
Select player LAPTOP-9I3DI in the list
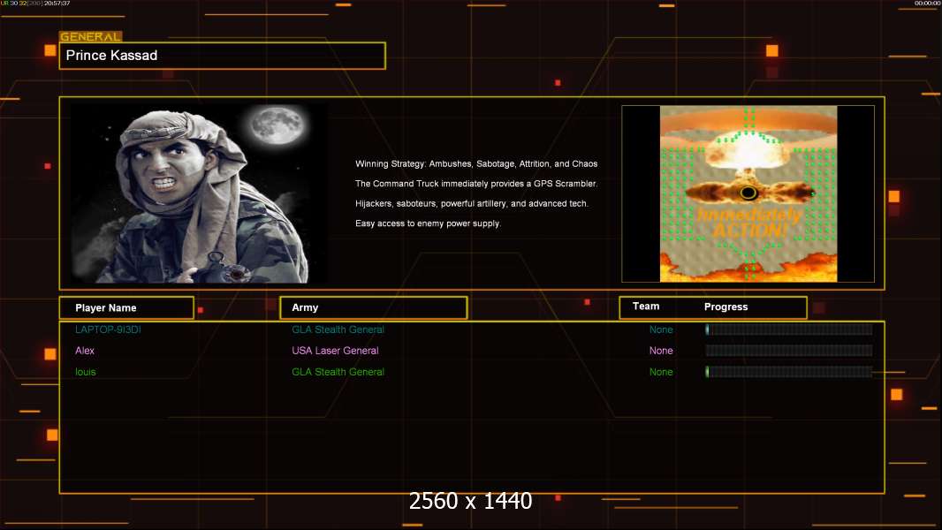(x=108, y=329)
